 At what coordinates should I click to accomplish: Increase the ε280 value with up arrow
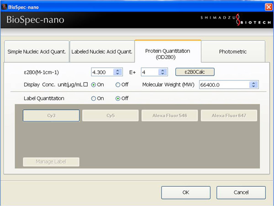point(117,70)
